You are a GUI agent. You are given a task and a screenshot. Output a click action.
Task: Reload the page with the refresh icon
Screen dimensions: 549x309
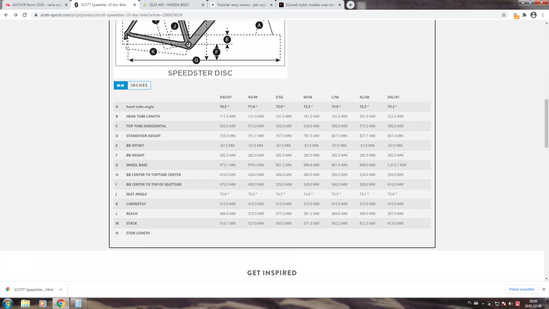pyautogui.click(x=26, y=15)
